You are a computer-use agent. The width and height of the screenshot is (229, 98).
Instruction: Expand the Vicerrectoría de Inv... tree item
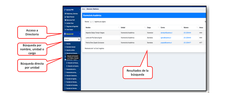point(72,69)
